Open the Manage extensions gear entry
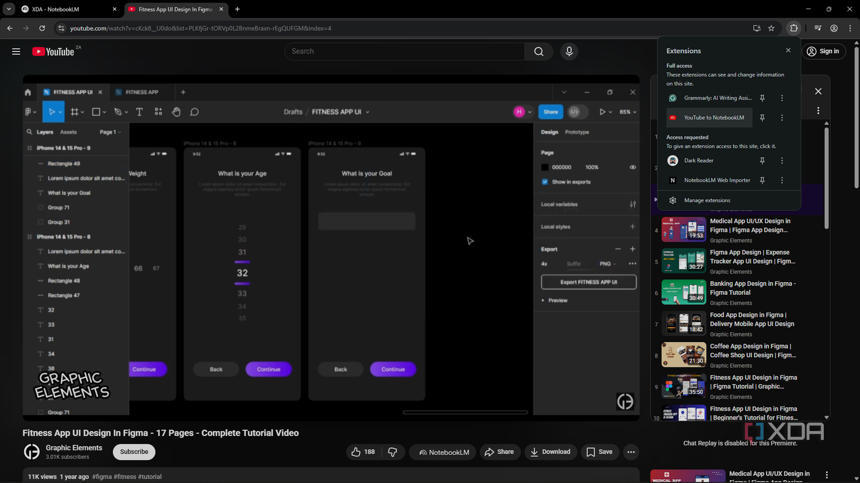The image size is (860, 483). tap(729, 200)
